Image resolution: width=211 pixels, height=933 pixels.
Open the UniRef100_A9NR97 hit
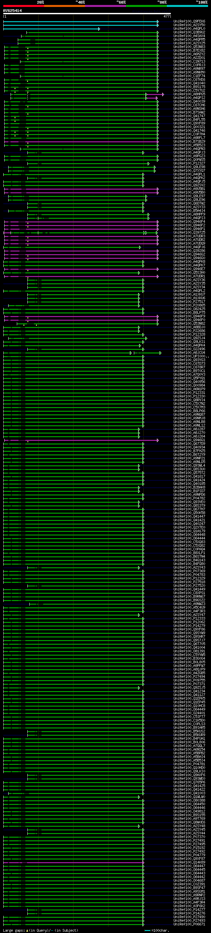(189, 69)
